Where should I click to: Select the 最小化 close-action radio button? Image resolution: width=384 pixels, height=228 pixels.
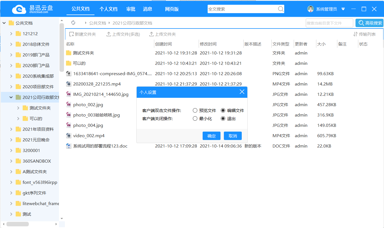coord(195,118)
